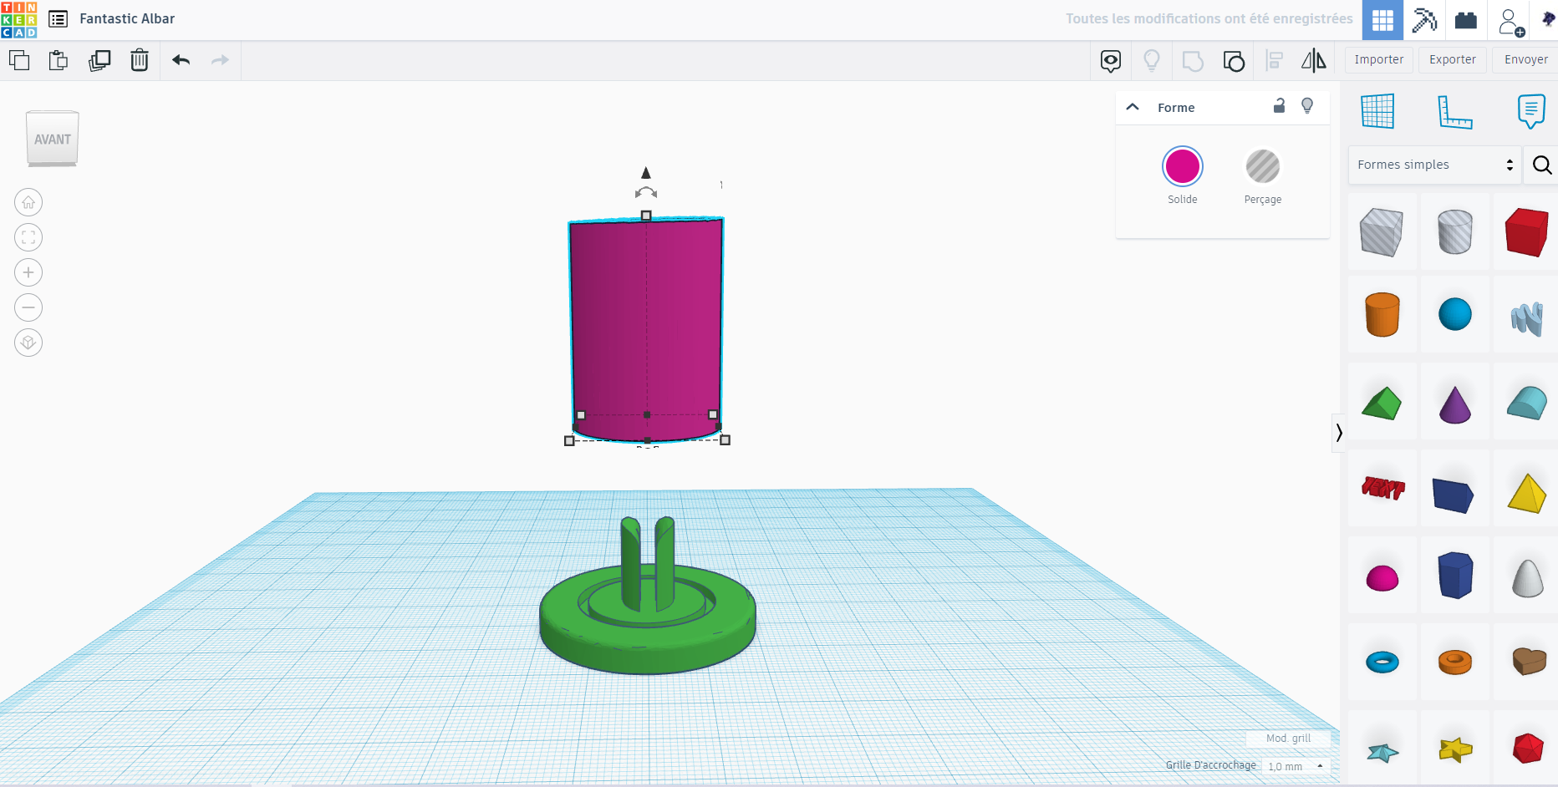Zoom in with the plus button

(x=28, y=272)
